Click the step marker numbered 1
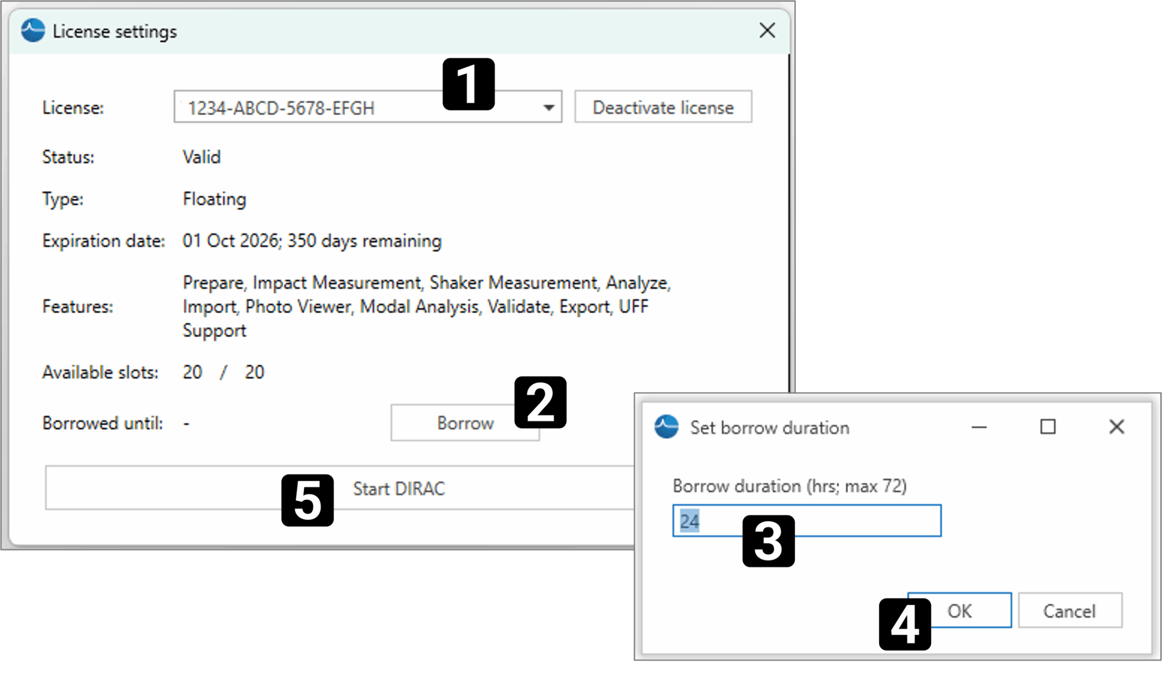The width and height of the screenshot is (1162, 689). coord(468,84)
